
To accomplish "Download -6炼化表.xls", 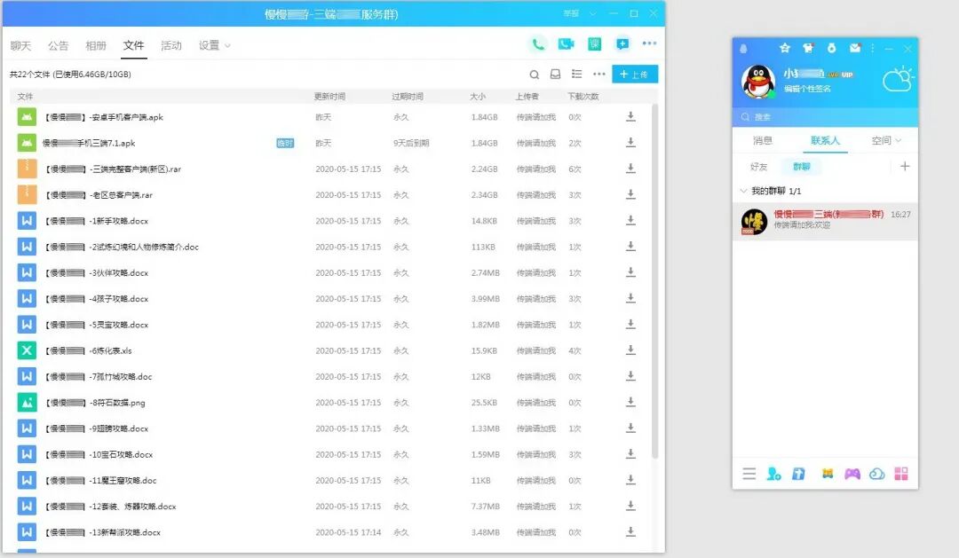I will [x=630, y=350].
